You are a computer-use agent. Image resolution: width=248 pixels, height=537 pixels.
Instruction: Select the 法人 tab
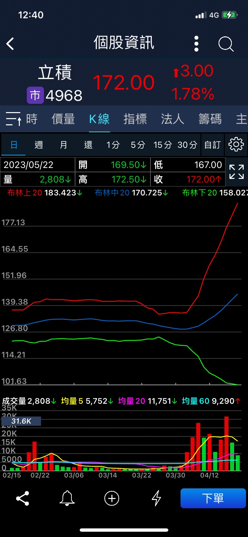click(x=172, y=119)
